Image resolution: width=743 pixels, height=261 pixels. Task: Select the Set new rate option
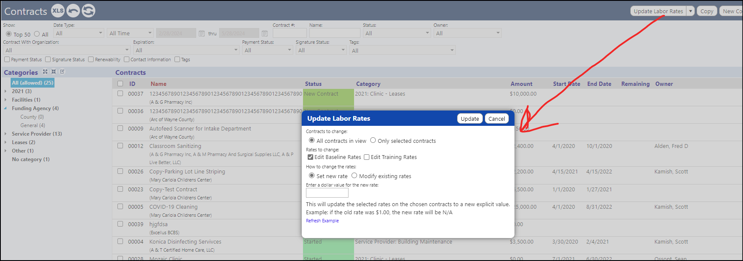(x=312, y=176)
